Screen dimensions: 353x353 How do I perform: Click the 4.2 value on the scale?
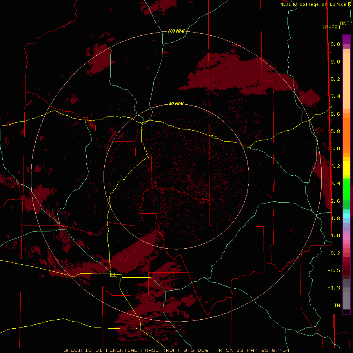tap(335, 166)
